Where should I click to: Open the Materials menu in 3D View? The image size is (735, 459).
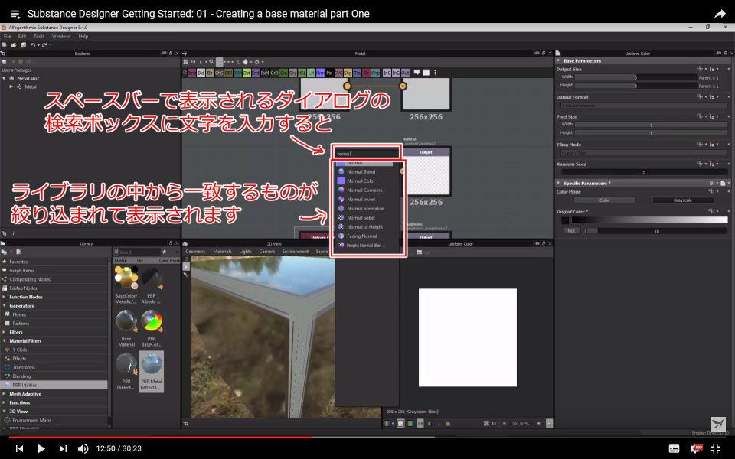(222, 252)
